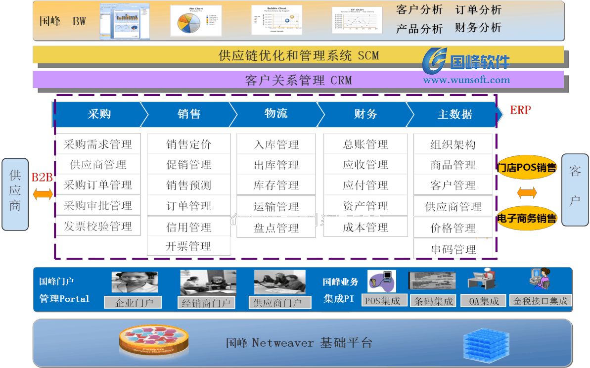590x368 pixels.
Task: Select the 采购 process tab
Action: click(99, 114)
